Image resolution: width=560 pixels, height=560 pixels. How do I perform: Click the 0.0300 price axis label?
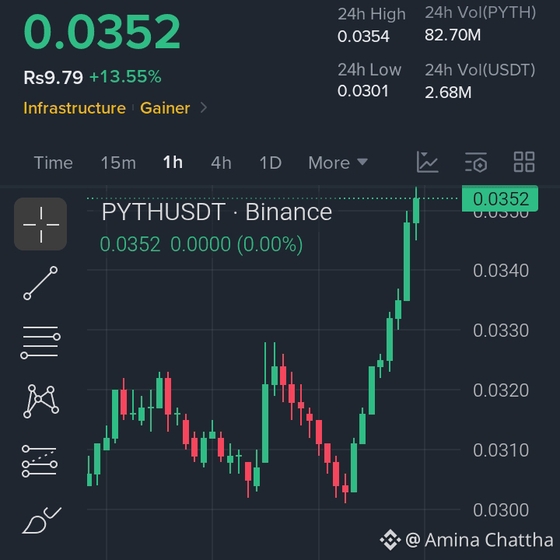[501, 510]
